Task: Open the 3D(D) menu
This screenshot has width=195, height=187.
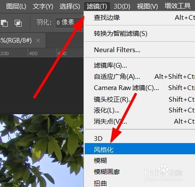Action: click(122, 6)
